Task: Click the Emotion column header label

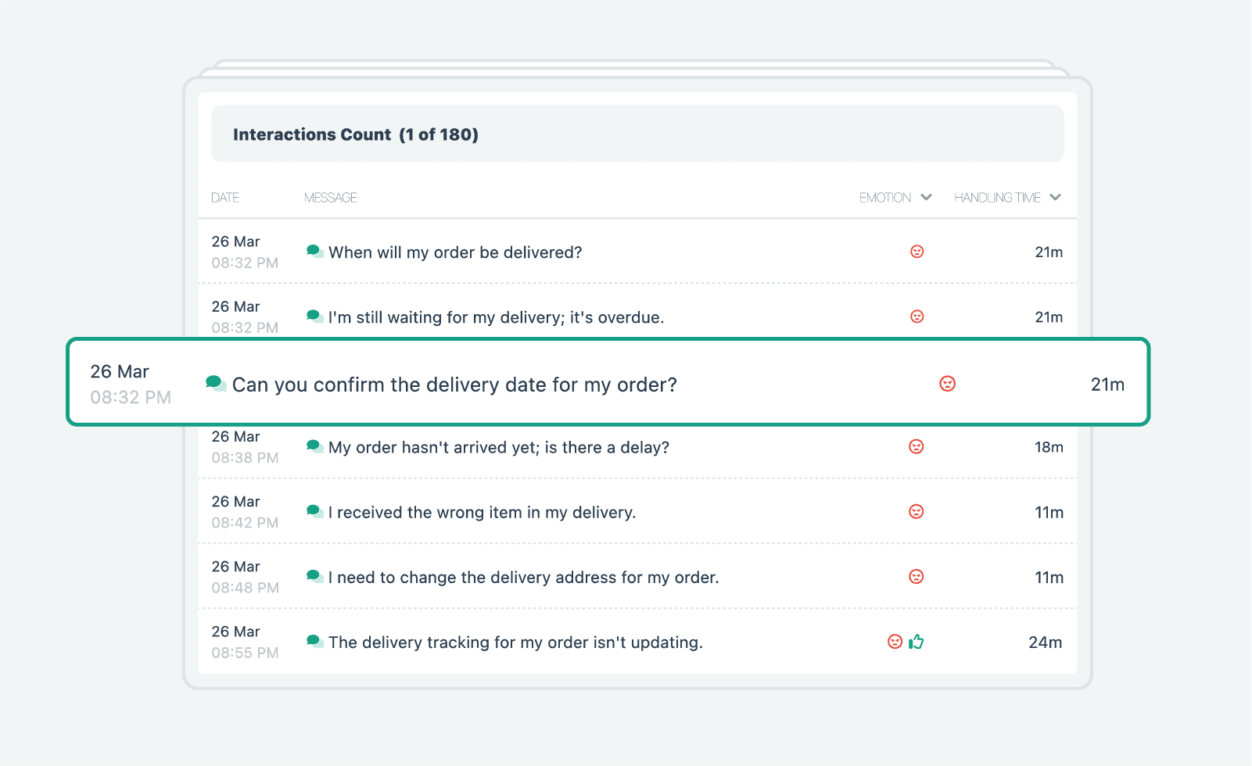Action: click(884, 198)
